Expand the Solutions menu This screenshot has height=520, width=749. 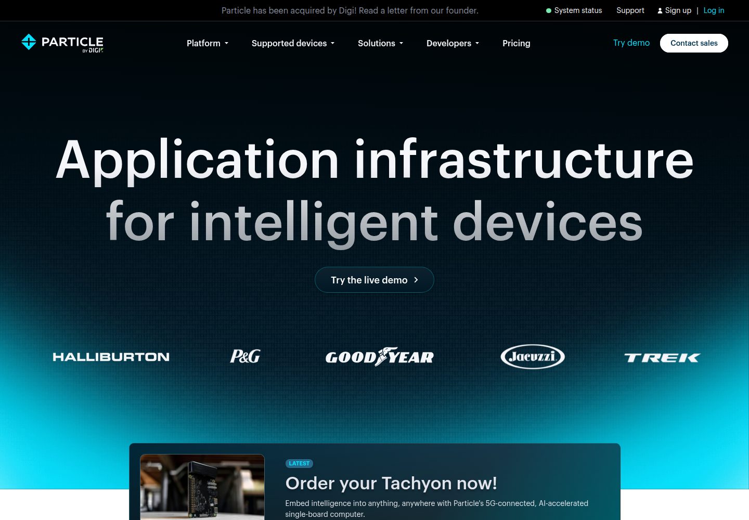tap(381, 43)
